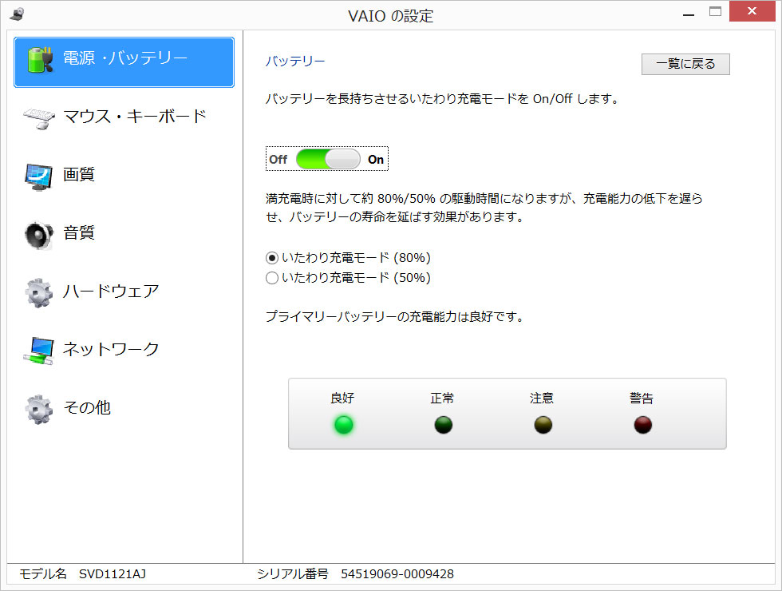Click the On label of the switch
This screenshot has height=591, width=782.
pyautogui.click(x=376, y=159)
